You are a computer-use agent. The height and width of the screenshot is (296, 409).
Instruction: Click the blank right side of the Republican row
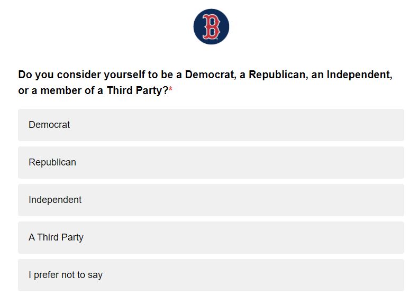tap(344, 163)
